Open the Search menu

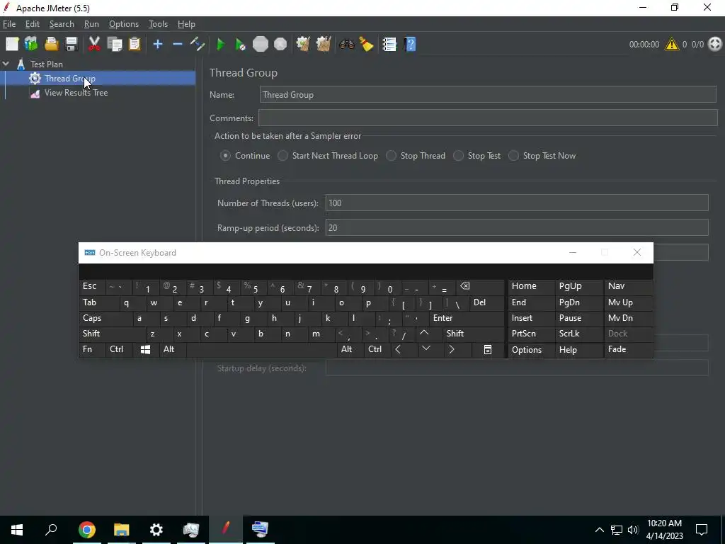tap(62, 24)
